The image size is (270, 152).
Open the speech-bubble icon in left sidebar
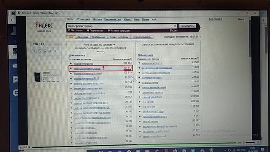(16, 93)
